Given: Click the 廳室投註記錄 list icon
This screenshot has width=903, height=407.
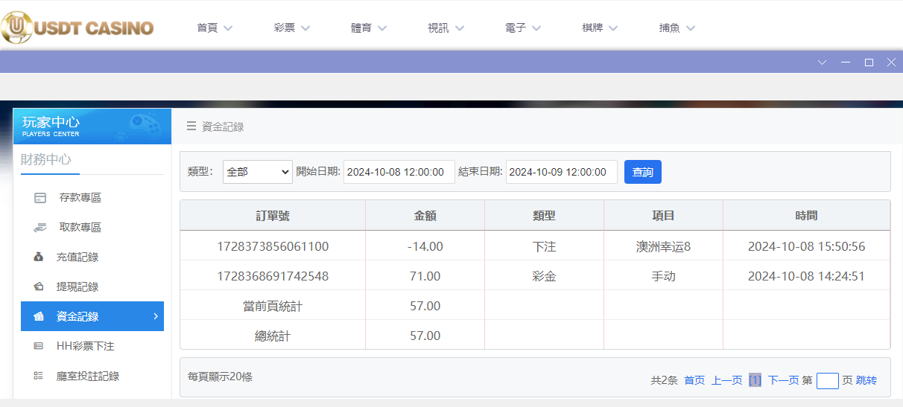Looking at the screenshot, I should [x=39, y=376].
